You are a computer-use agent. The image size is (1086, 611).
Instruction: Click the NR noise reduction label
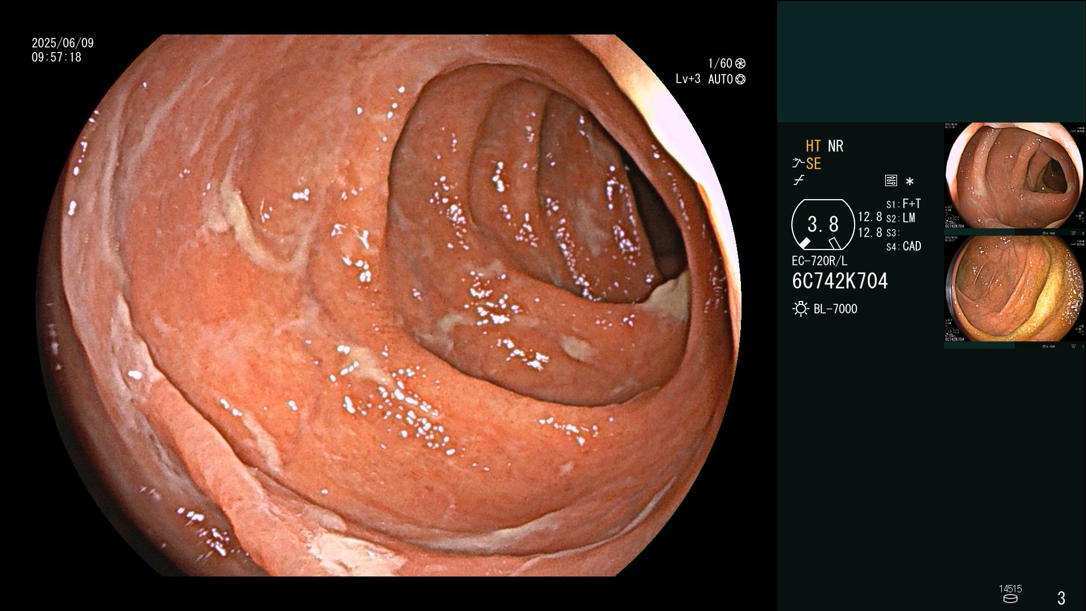835,146
